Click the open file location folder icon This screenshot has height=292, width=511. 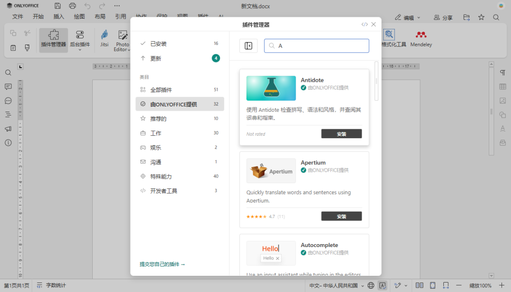click(x=467, y=17)
